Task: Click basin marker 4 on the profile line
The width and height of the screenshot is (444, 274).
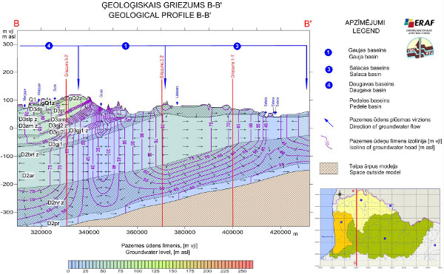Action: [49, 46]
